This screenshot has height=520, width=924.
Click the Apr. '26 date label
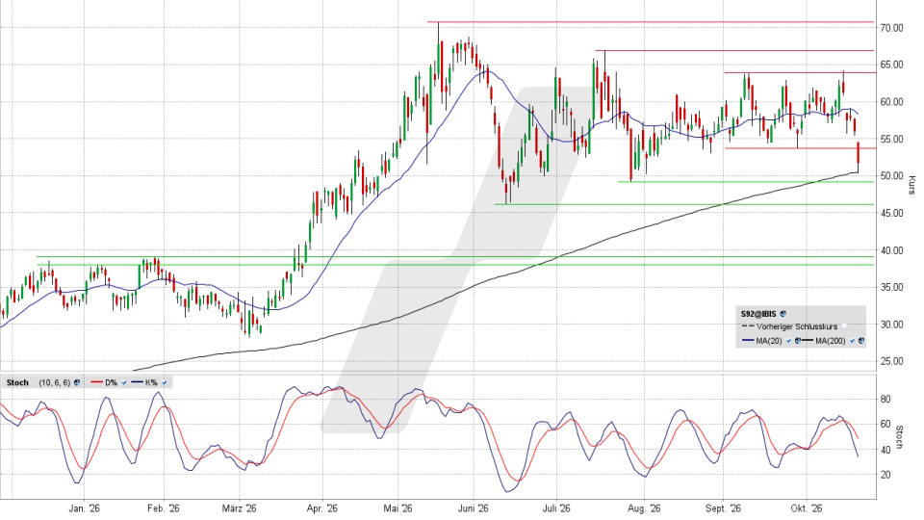[321, 508]
